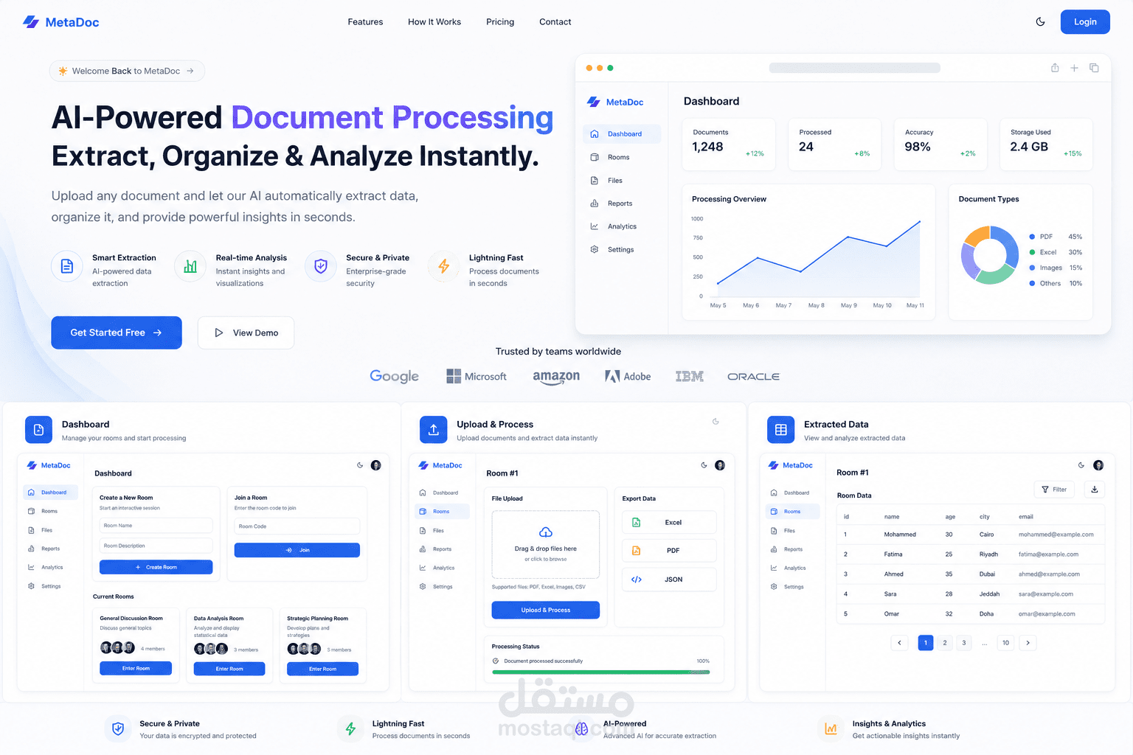
Task: Click the Images legend color dot
Action: (x=1032, y=268)
